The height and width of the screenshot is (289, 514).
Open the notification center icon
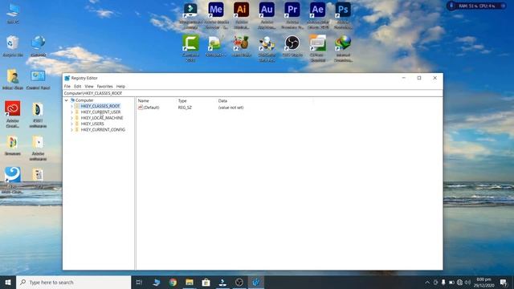(504, 282)
